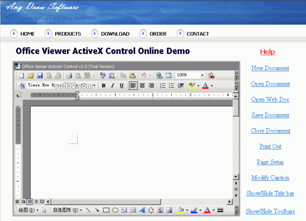This screenshot has height=221, width=306.
Task: Insert a Text Box
Action: [x=124, y=210]
